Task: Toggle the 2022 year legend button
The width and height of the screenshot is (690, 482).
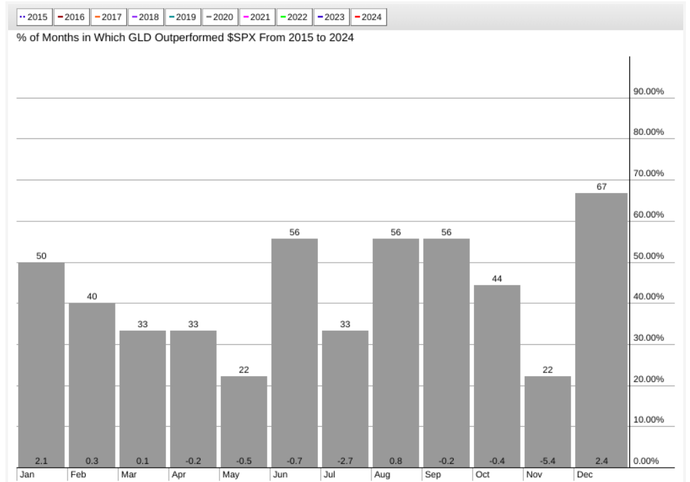Action: coord(294,17)
